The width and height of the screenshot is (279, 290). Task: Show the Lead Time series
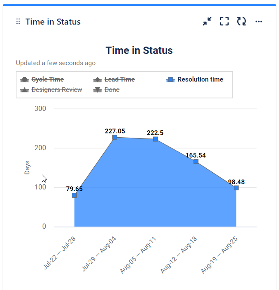coord(120,79)
